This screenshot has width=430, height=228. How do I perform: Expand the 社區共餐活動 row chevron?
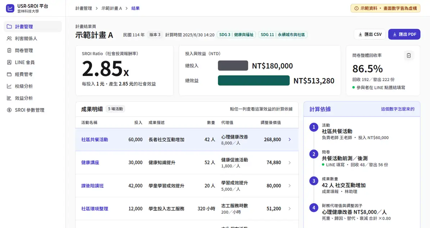(x=289, y=139)
